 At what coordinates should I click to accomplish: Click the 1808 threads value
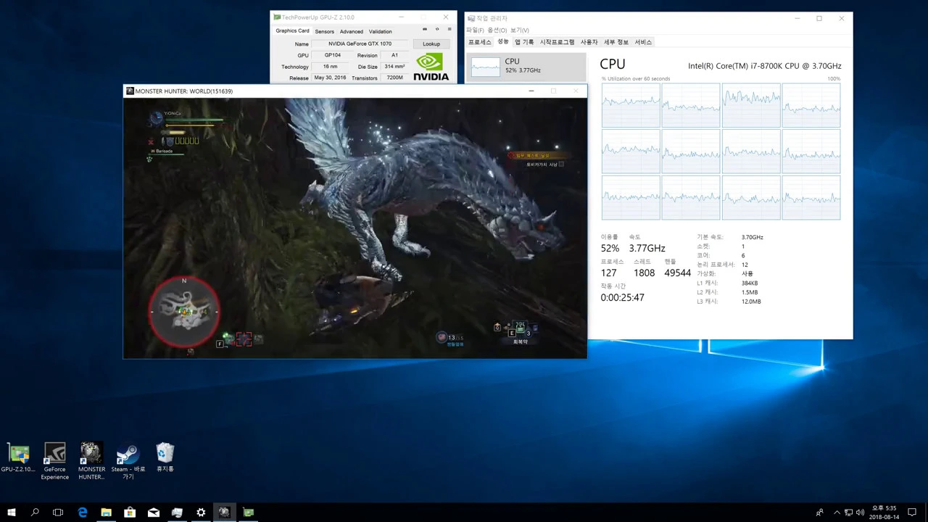click(644, 273)
